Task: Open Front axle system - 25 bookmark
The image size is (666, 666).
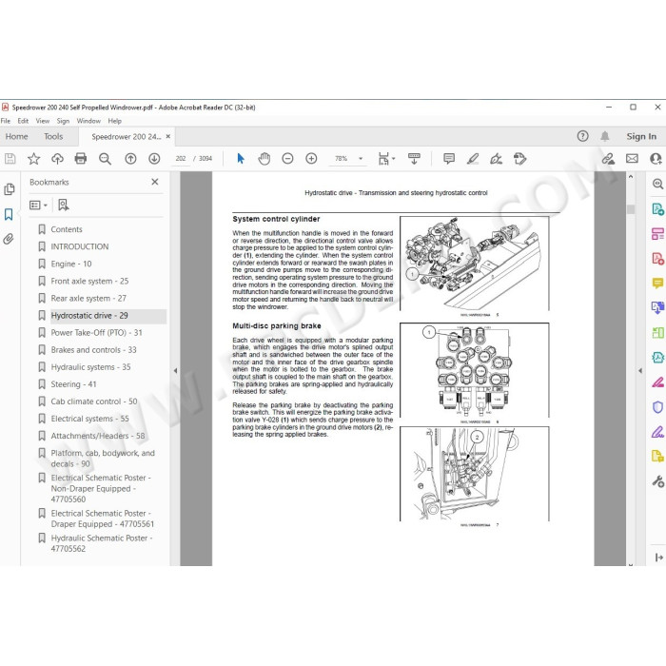Action: (89, 282)
